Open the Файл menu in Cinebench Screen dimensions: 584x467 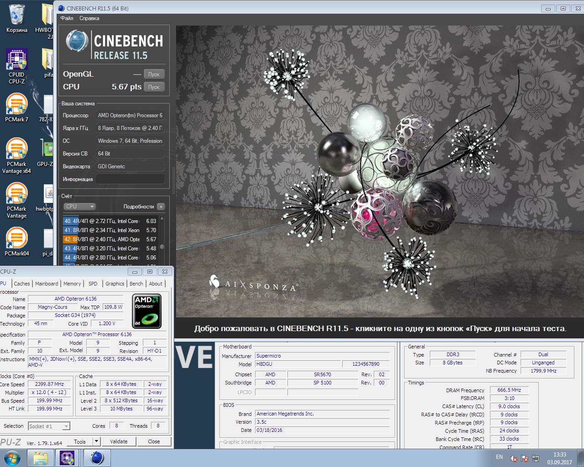pyautogui.click(x=67, y=18)
